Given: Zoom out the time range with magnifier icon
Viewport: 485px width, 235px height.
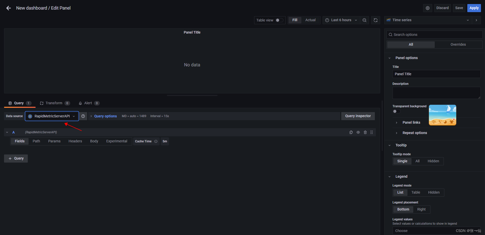Looking at the screenshot, I should coord(365,20).
